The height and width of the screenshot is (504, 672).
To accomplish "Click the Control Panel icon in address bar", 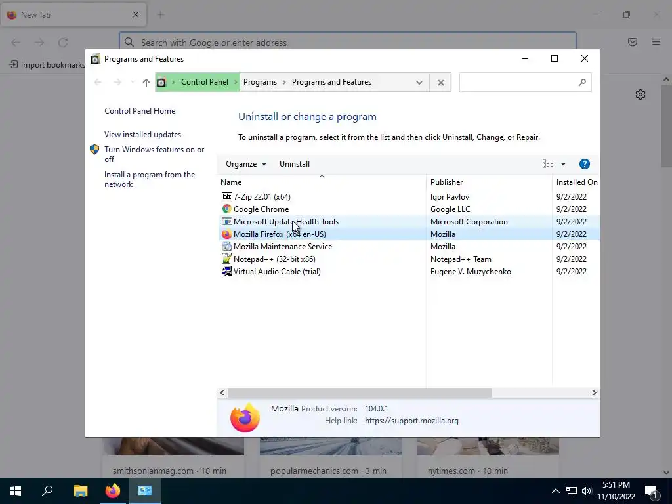I will pos(161,82).
